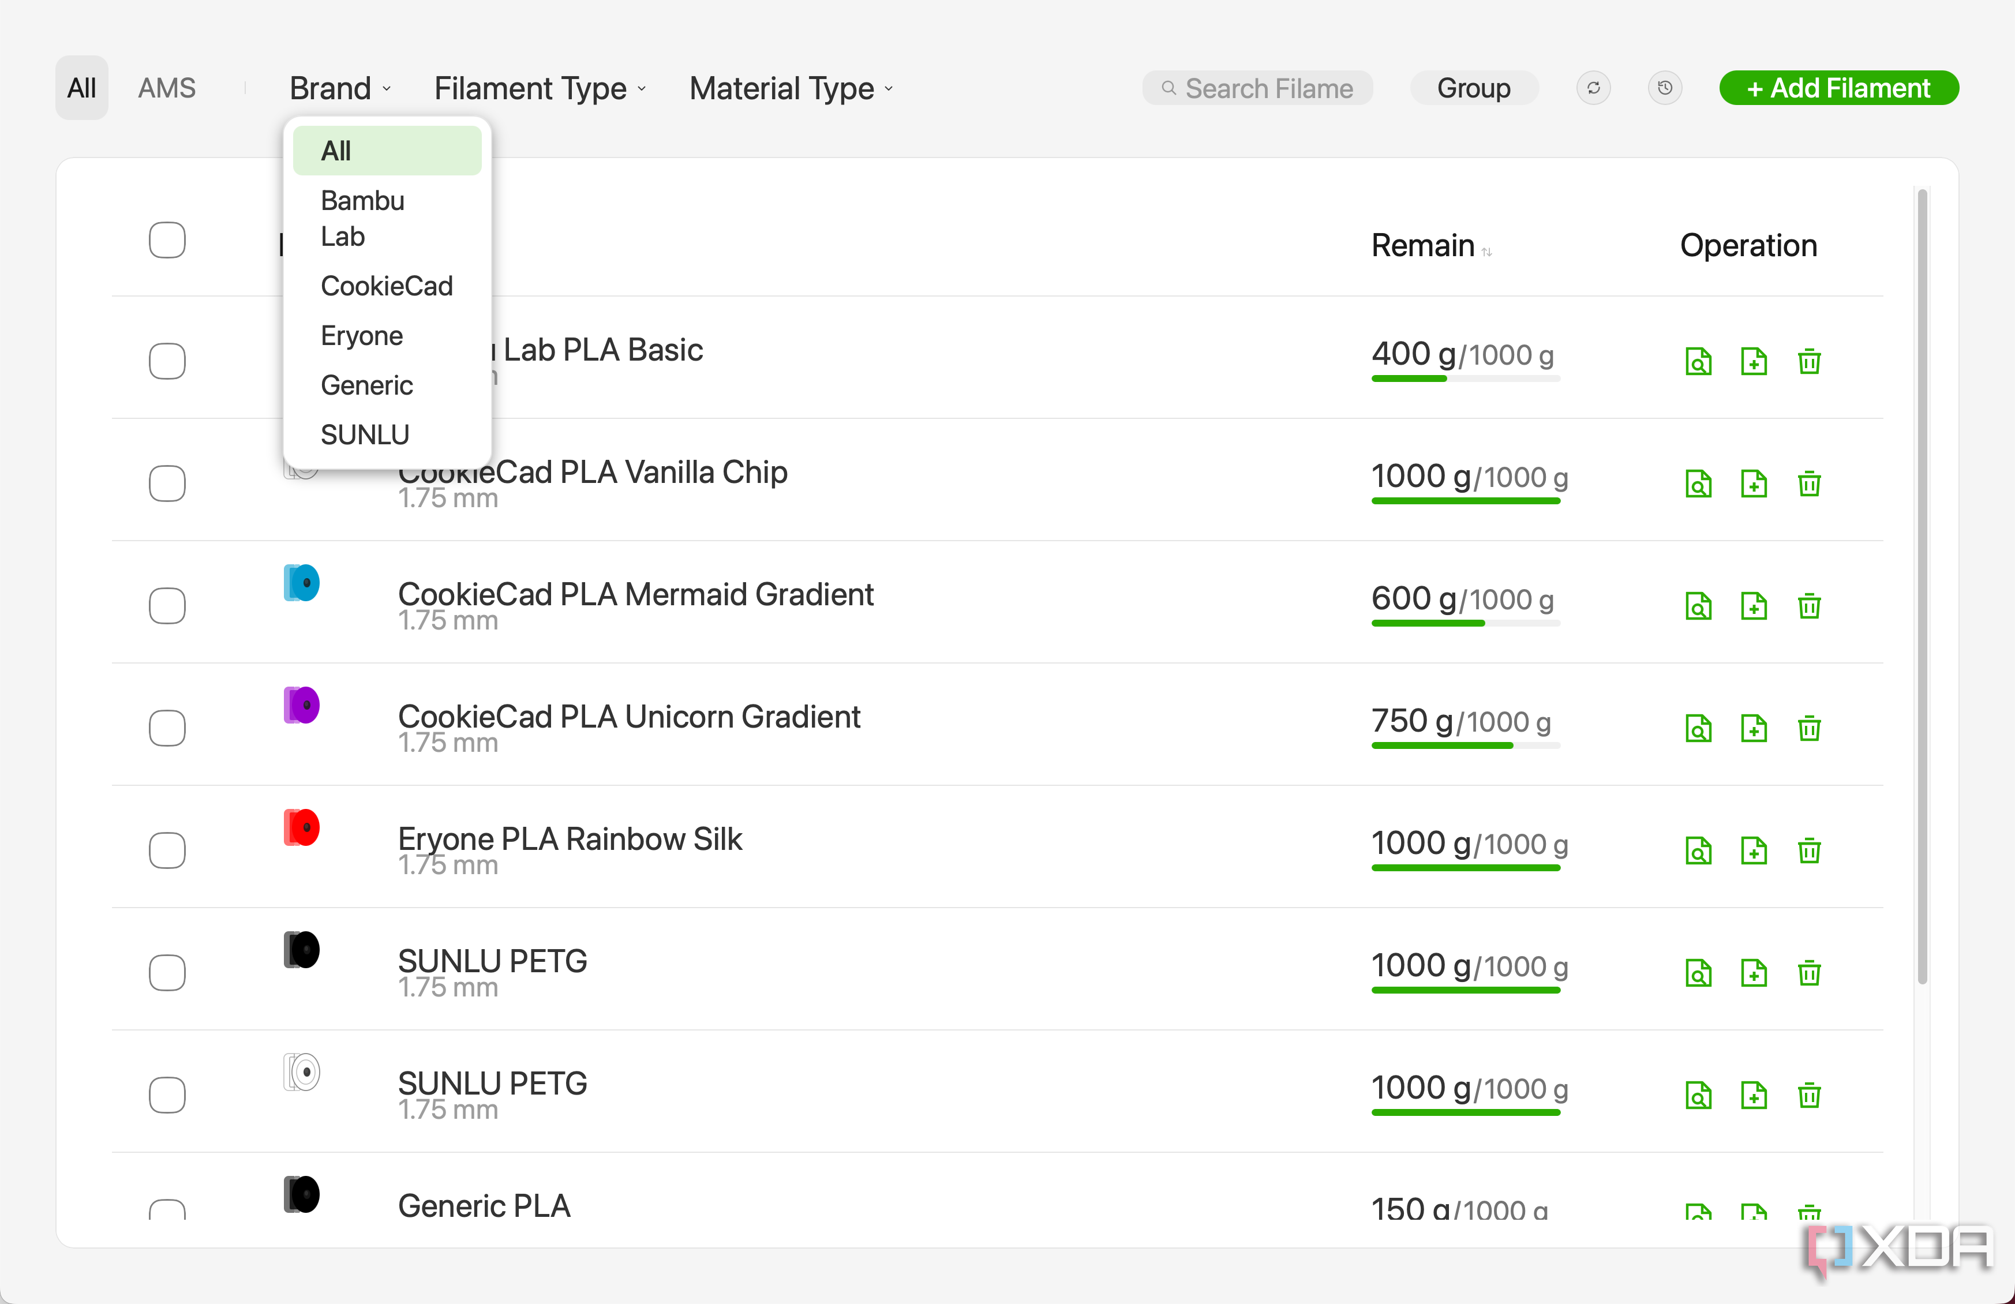The image size is (2015, 1304).
Task: Delete the CookieCad PLA Mermaid Gradient filament
Action: [1809, 606]
